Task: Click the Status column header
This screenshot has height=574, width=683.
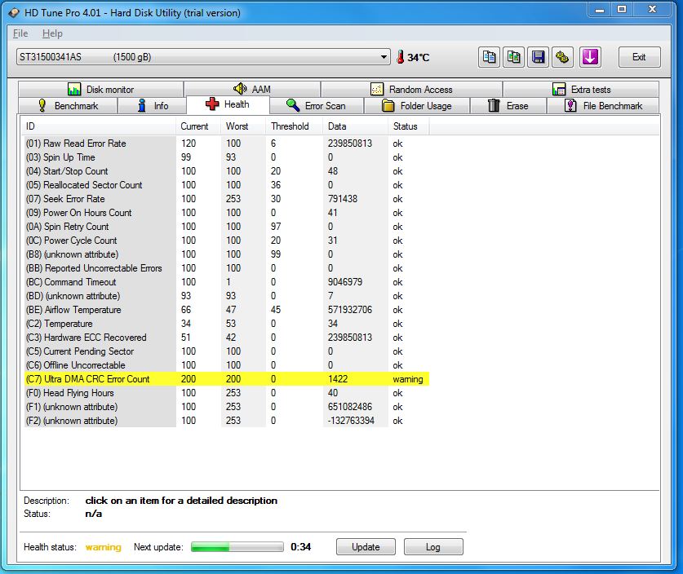Action: pyautogui.click(x=409, y=126)
